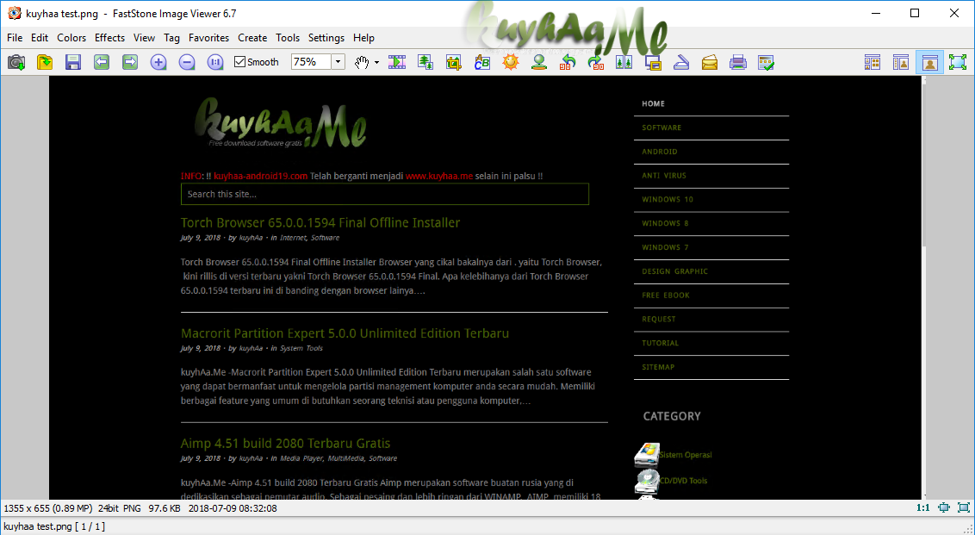Click the fit-to-window icon in the status bar

click(944, 507)
